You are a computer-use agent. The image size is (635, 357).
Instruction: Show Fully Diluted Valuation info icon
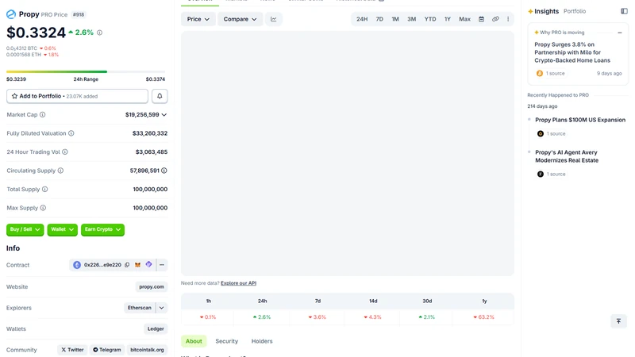point(71,133)
